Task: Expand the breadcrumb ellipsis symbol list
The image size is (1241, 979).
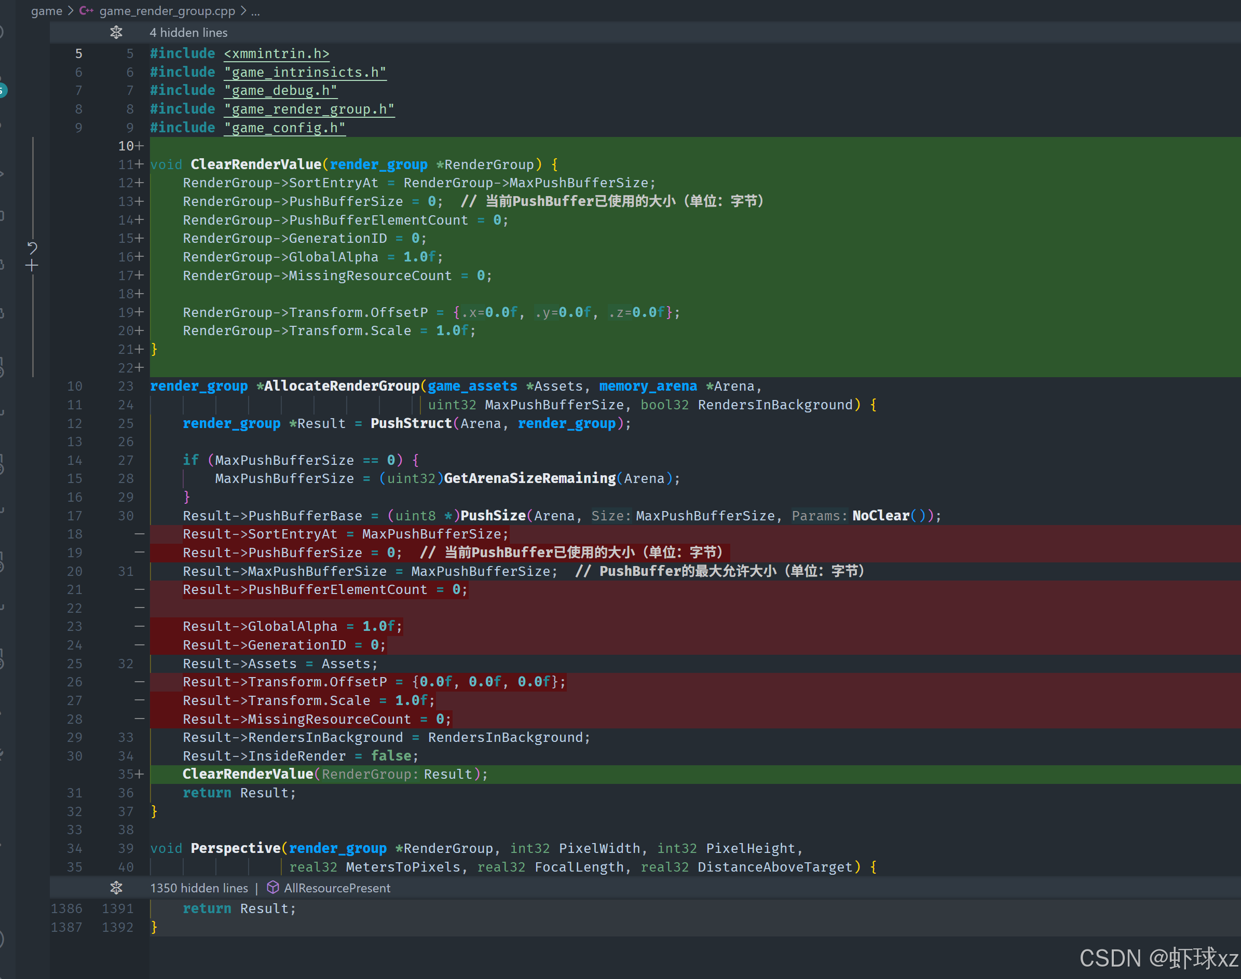Action: (x=256, y=11)
